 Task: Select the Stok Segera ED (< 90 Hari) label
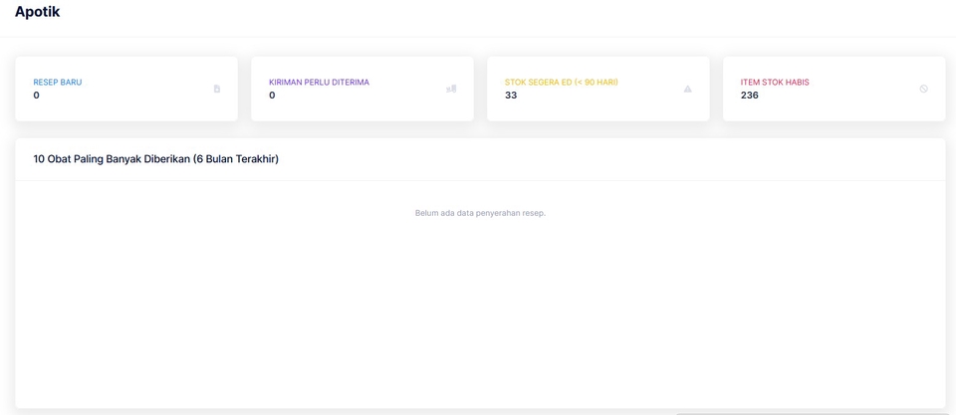point(561,83)
